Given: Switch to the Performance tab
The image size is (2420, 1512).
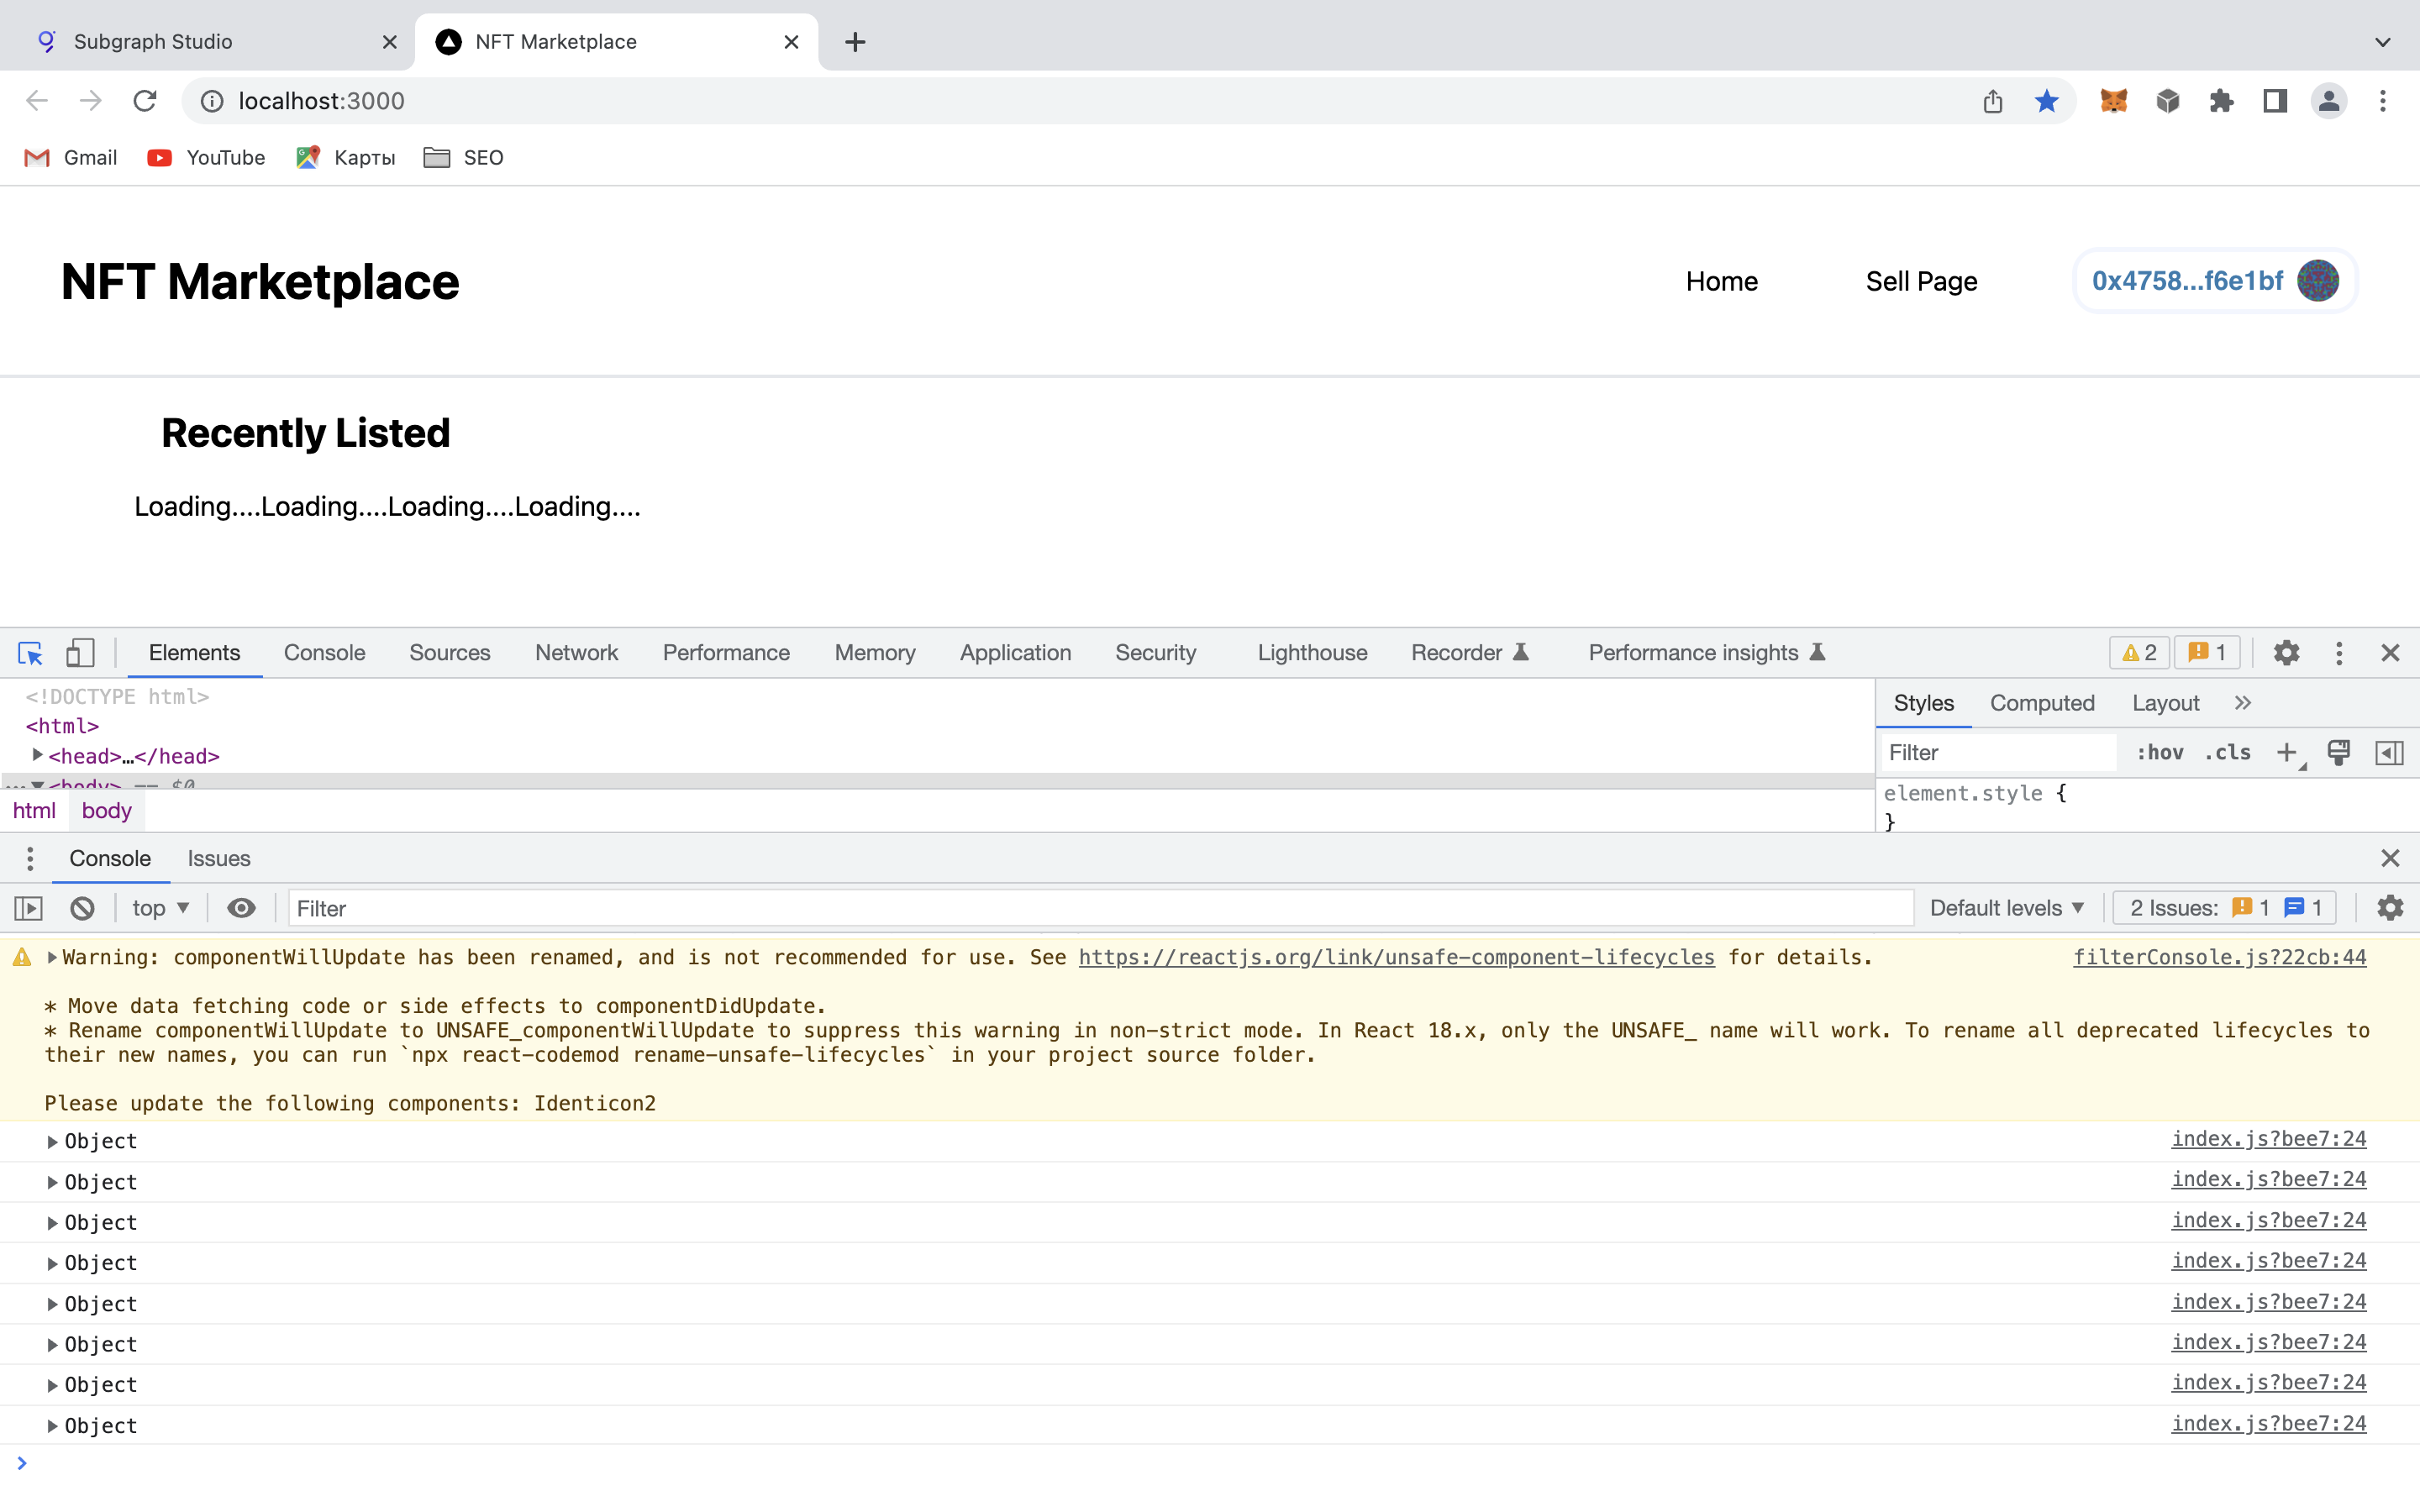Looking at the screenshot, I should click(x=726, y=653).
